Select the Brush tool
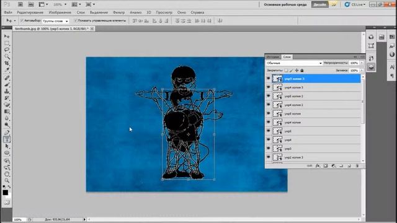This screenshot has width=397, height=223. [x=7, y=84]
